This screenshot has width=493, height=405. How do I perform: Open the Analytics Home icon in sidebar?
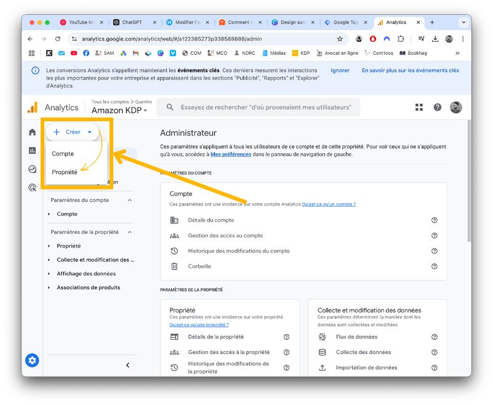(33, 132)
